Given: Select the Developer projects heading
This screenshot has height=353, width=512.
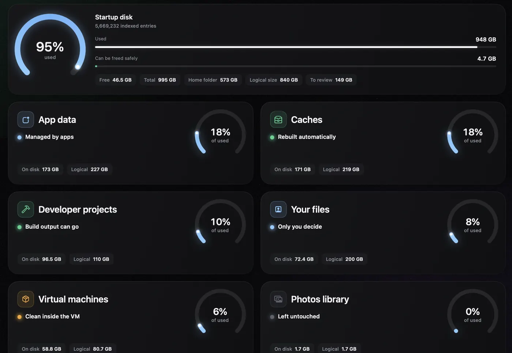Looking at the screenshot, I should pos(78,209).
